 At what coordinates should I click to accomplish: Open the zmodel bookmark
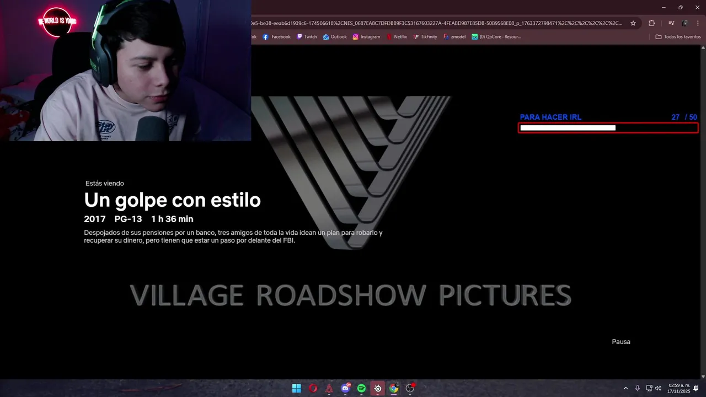454,37
